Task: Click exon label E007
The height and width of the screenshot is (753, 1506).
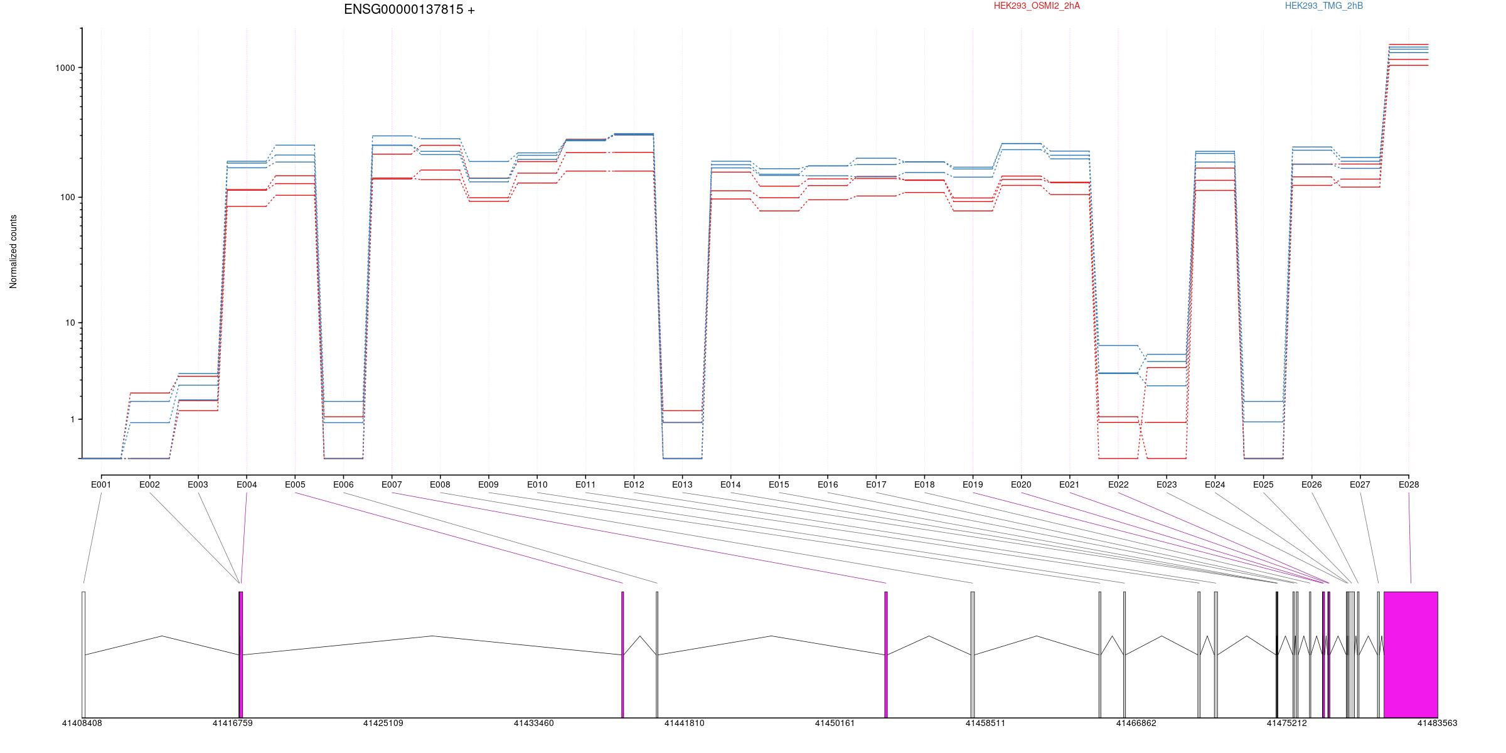Action: pos(392,484)
